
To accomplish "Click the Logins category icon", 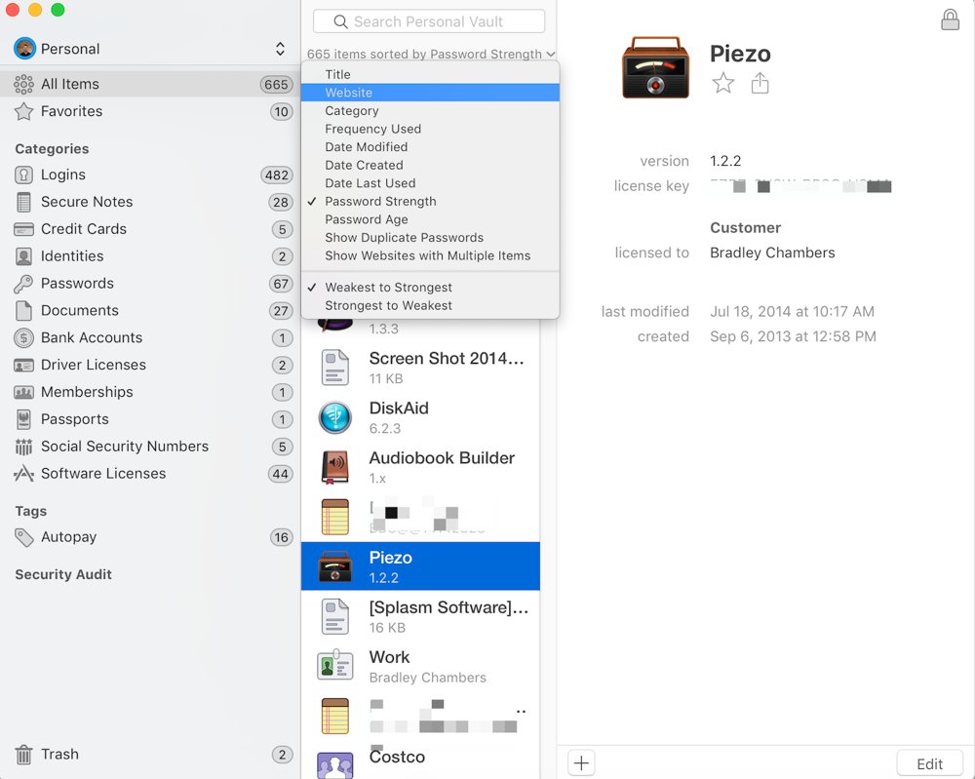I will [23, 175].
